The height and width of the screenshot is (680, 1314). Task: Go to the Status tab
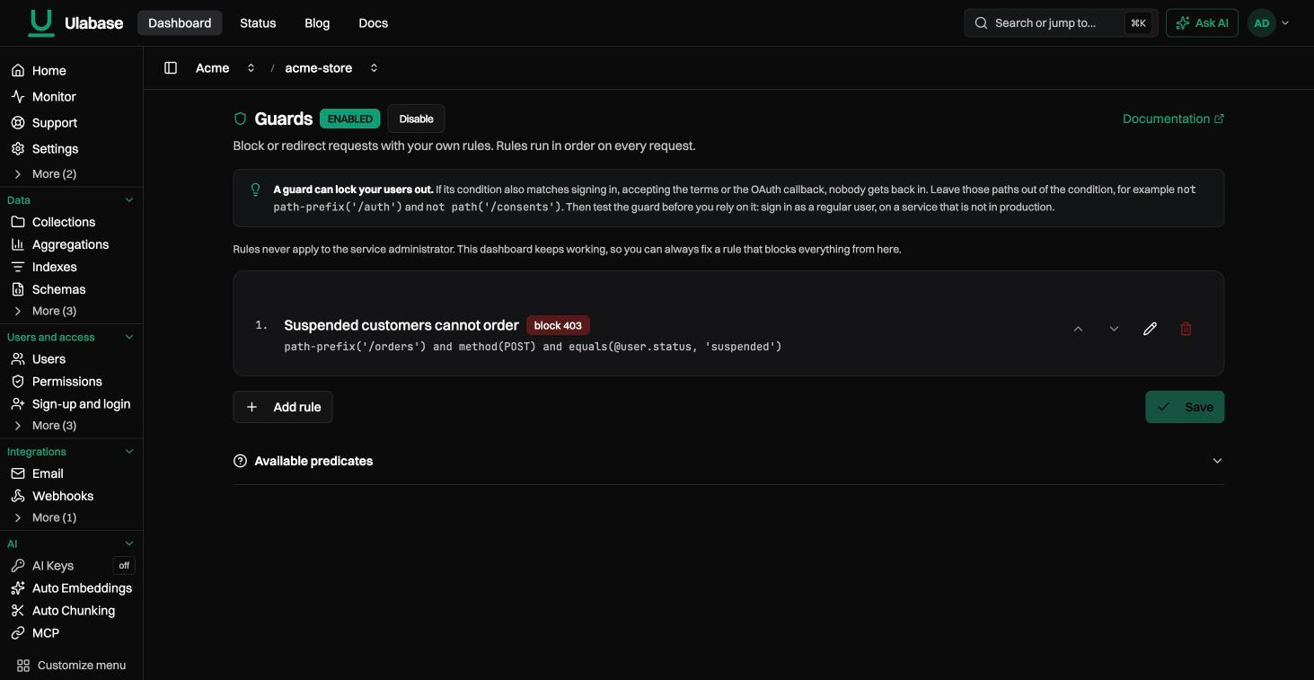pyautogui.click(x=258, y=23)
